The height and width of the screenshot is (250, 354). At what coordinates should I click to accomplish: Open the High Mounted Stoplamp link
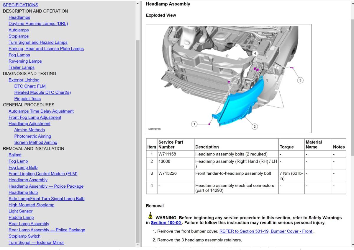point(31,205)
